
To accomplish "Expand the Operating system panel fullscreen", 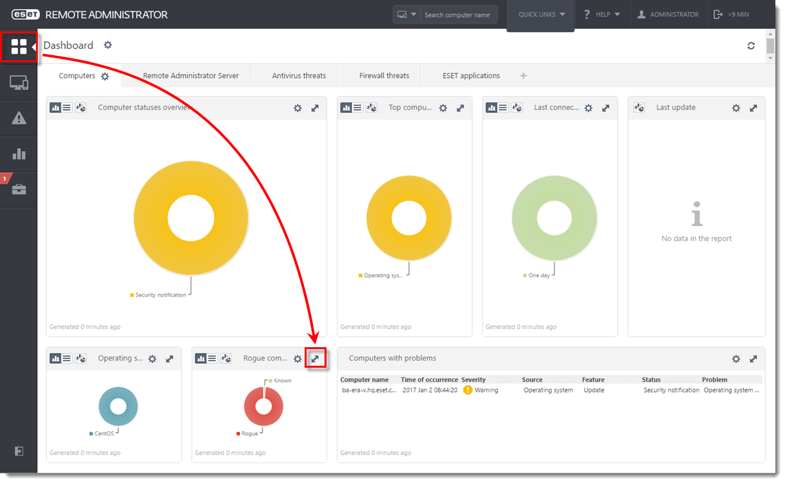I will click(x=169, y=359).
